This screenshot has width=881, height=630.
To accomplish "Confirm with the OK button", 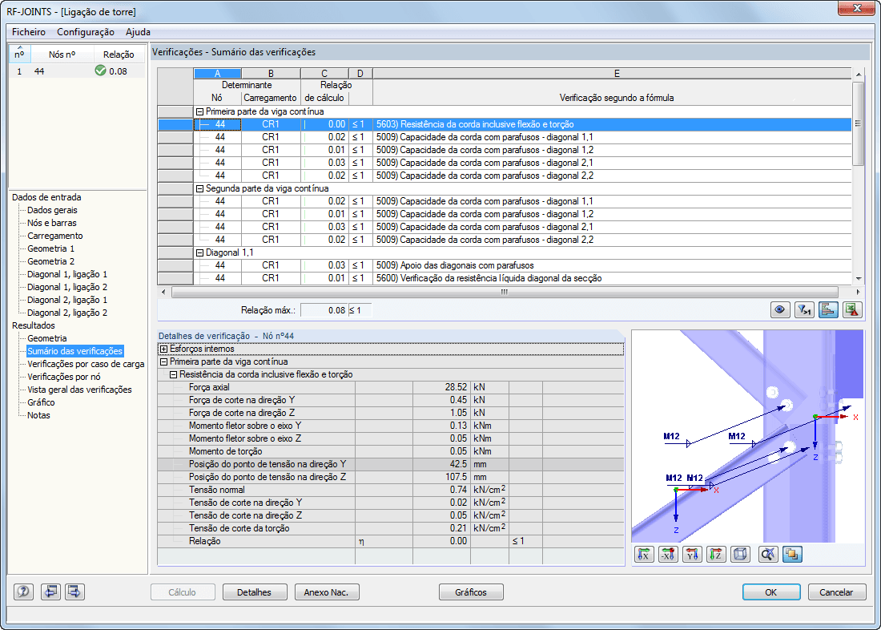I will point(770,592).
